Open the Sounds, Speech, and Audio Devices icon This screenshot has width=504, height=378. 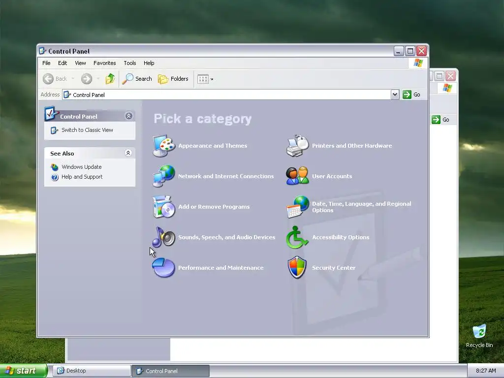pyautogui.click(x=163, y=237)
